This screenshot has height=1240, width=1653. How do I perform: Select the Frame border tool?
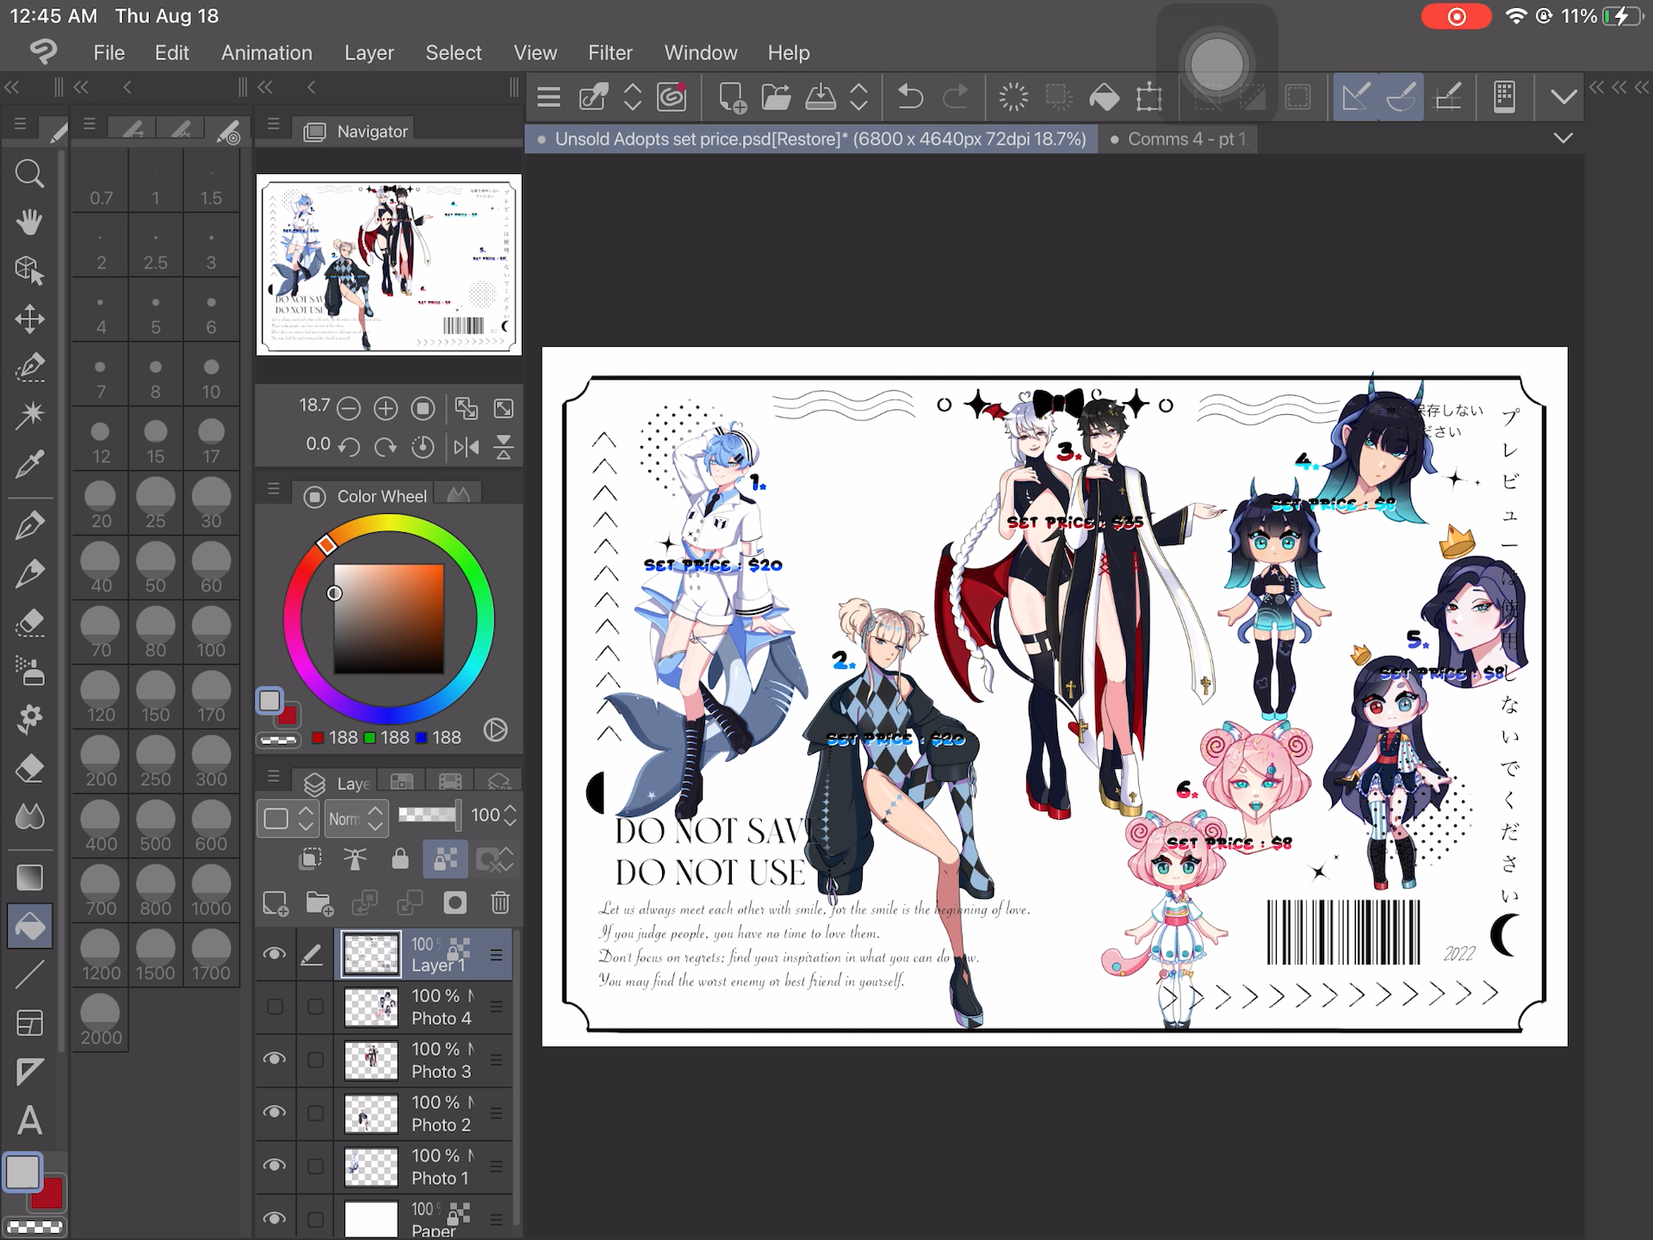pos(29,1023)
